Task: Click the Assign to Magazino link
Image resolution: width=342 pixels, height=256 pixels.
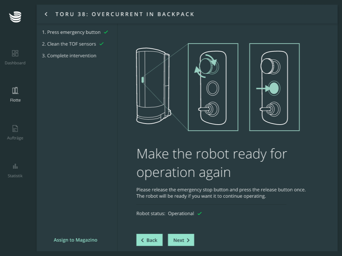Action: 75,240
